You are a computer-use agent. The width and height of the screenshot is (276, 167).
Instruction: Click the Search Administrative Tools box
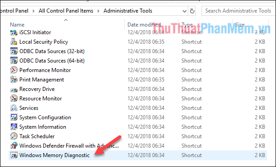(x=238, y=11)
